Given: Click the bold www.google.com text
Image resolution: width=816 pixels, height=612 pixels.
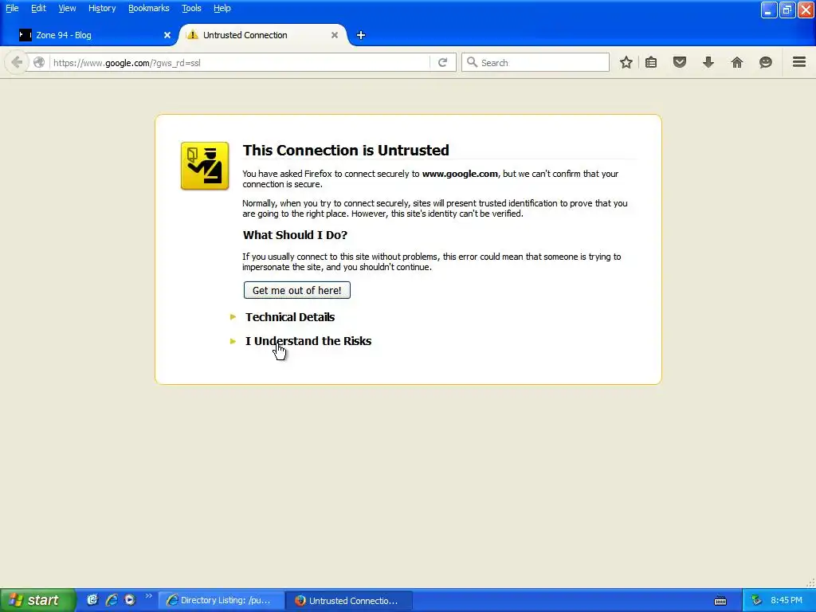Looking at the screenshot, I should [460, 174].
